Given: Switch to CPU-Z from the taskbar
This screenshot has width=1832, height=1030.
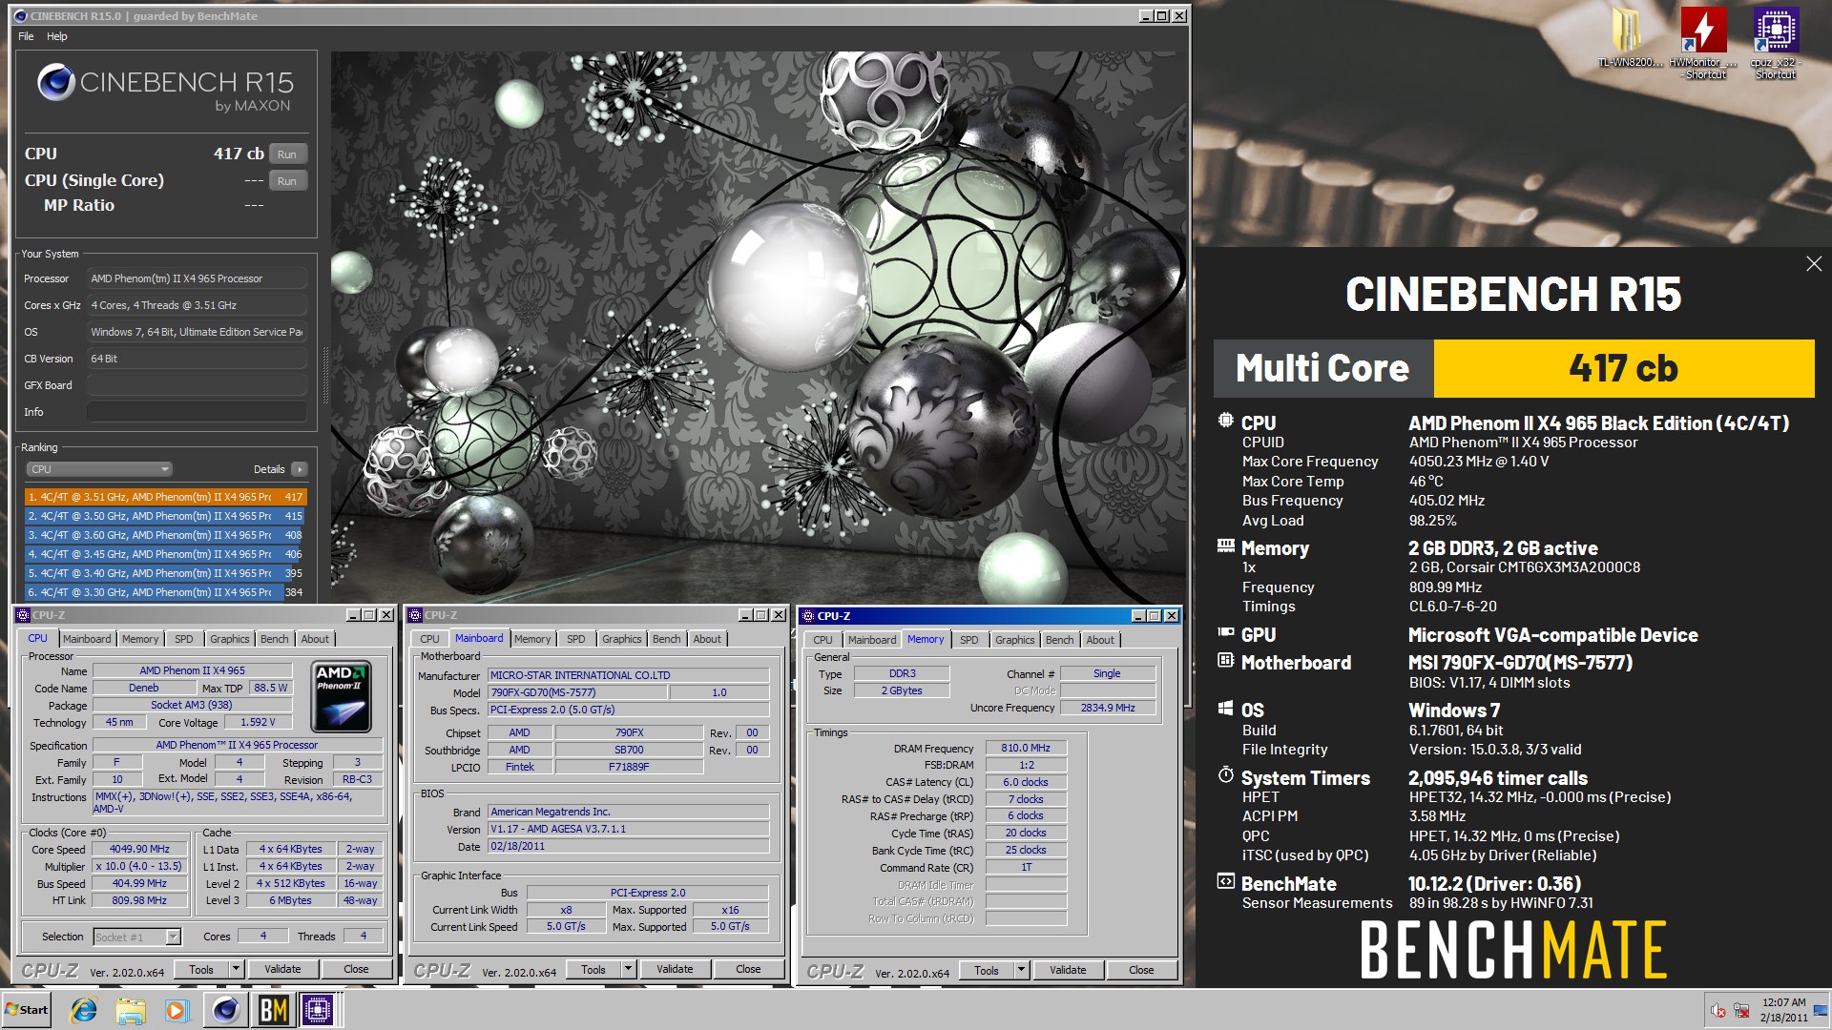Looking at the screenshot, I should (x=319, y=1010).
